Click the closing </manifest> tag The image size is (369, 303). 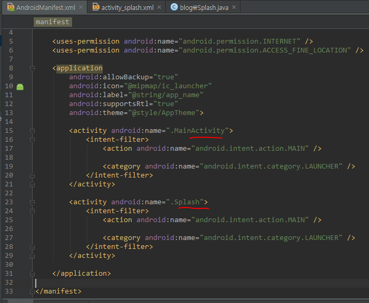(58, 291)
